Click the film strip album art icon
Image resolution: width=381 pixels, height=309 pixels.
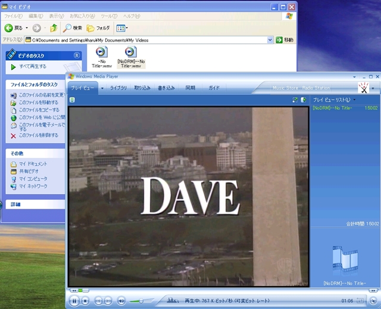click(x=345, y=259)
